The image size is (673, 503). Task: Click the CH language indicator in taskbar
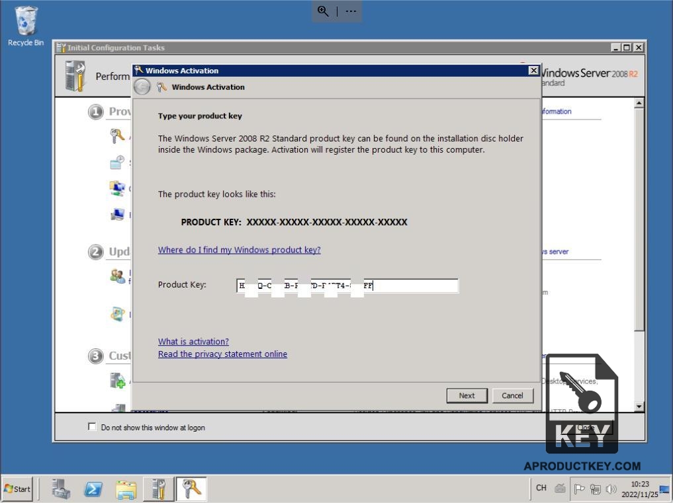pos(541,488)
